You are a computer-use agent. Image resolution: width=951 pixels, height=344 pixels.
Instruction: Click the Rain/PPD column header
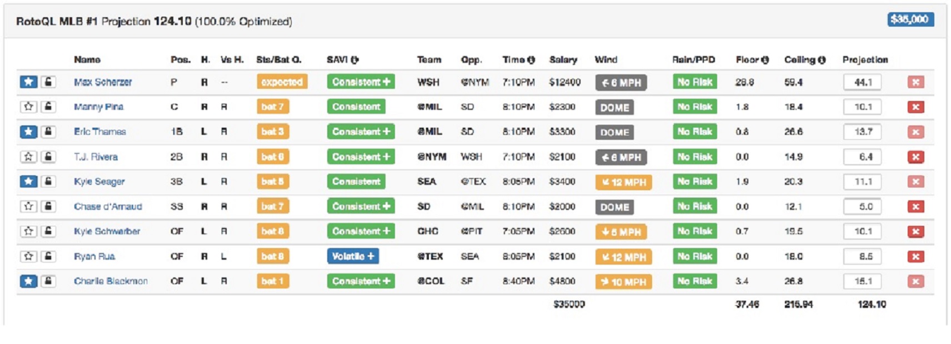[x=693, y=60]
